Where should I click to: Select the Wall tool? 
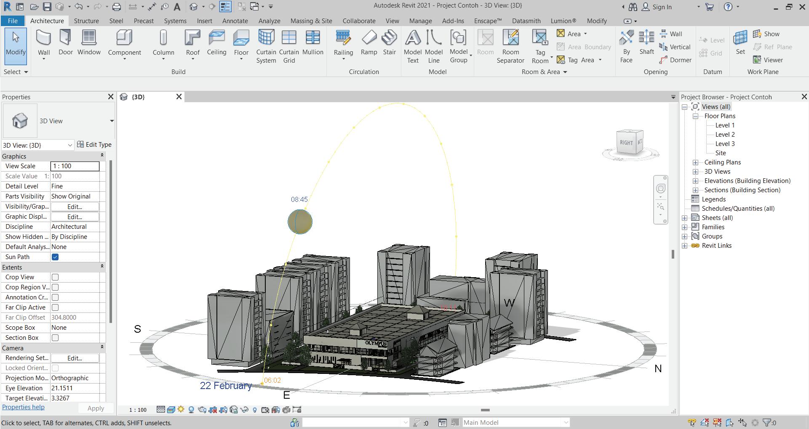pos(44,44)
